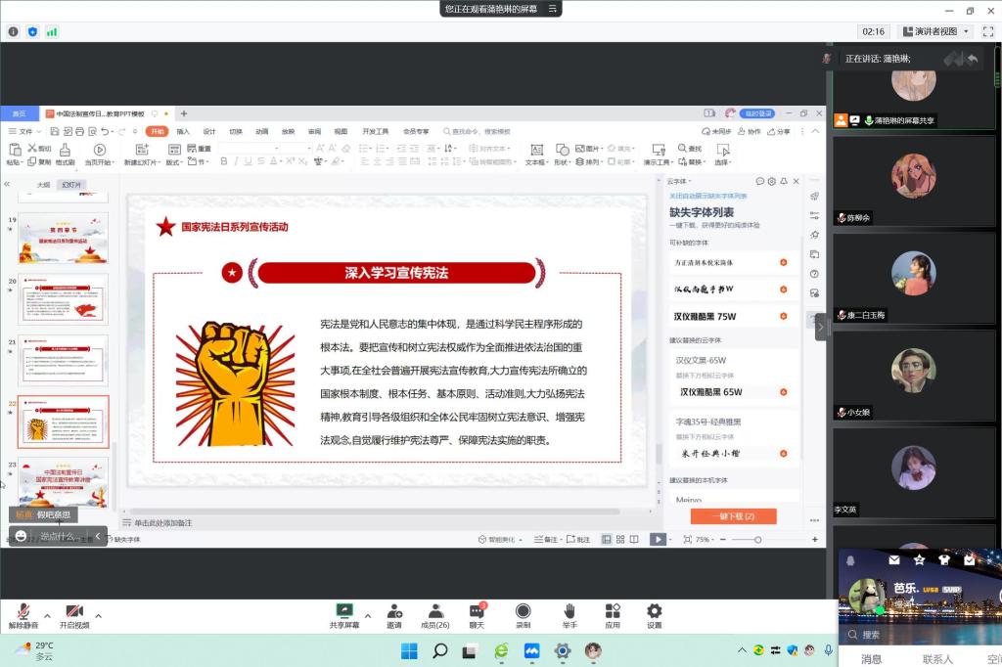Image resolution: width=1002 pixels, height=667 pixels.
Task: Open the Windows Start menu
Action: [409, 651]
